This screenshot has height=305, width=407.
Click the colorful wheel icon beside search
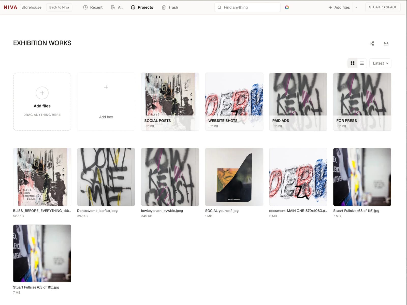[x=287, y=7]
